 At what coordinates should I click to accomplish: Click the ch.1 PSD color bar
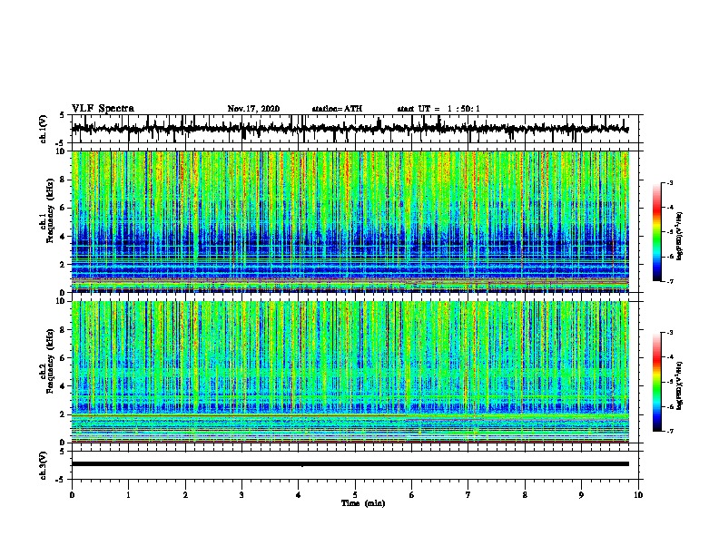tap(657, 232)
